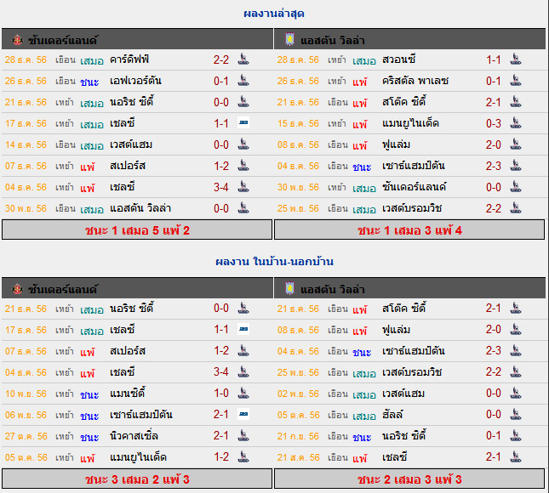Click the league icon in the 14 ธ.ค. 56 เวสต์แฮม row
Image resolution: width=549 pixels, height=493 pixels.
pos(243,144)
